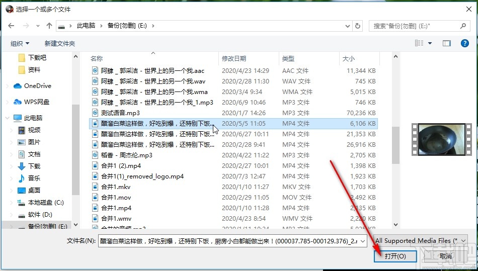Select the 资料 folder in sidebar
478x271 pixels.
click(29, 70)
